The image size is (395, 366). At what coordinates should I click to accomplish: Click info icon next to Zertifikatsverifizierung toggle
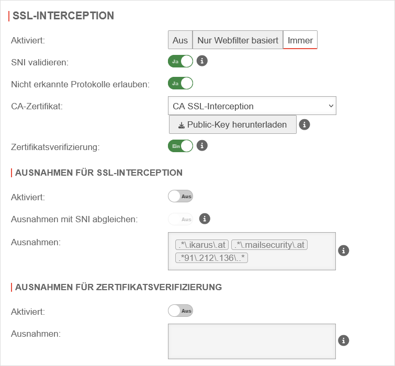202,145
